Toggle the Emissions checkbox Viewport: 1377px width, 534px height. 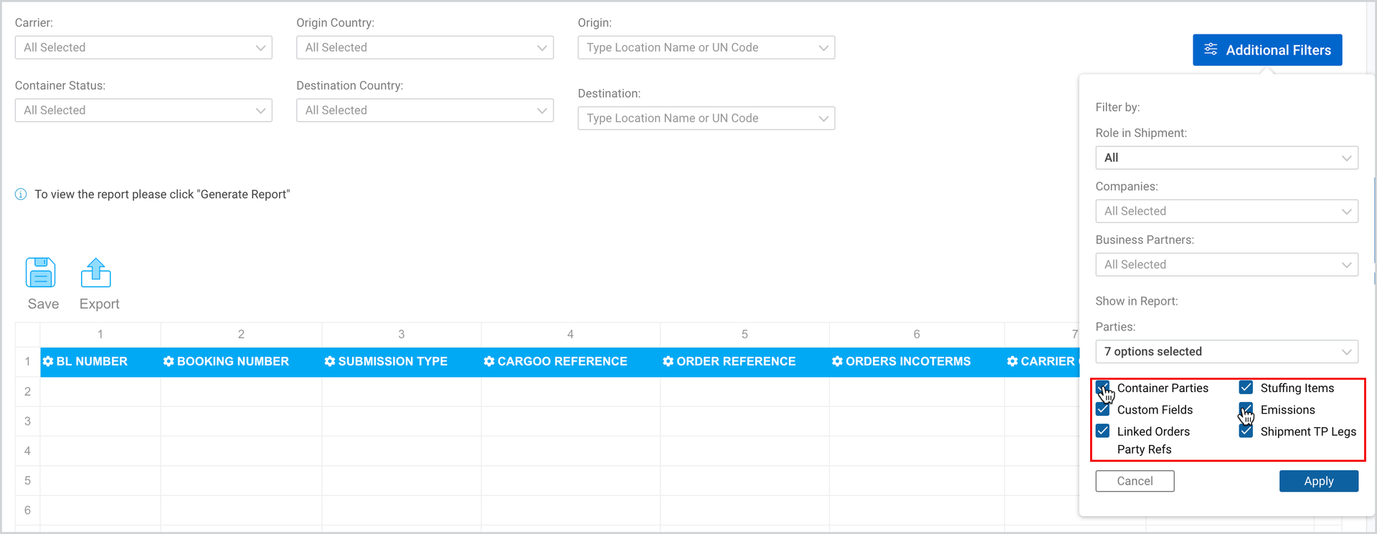point(1246,409)
